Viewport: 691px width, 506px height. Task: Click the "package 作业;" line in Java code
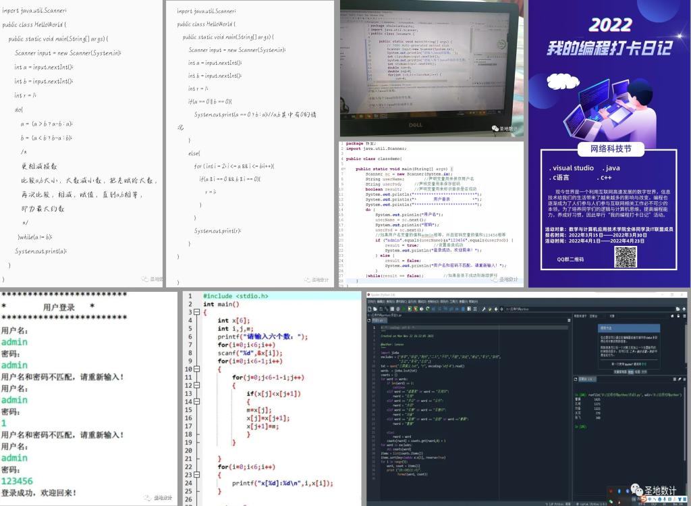[x=361, y=143]
